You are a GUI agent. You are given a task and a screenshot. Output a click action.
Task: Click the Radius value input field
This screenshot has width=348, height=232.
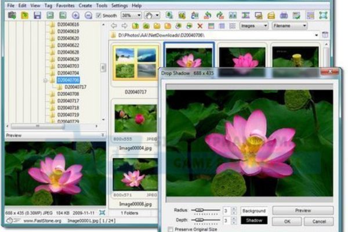[x=227, y=211]
